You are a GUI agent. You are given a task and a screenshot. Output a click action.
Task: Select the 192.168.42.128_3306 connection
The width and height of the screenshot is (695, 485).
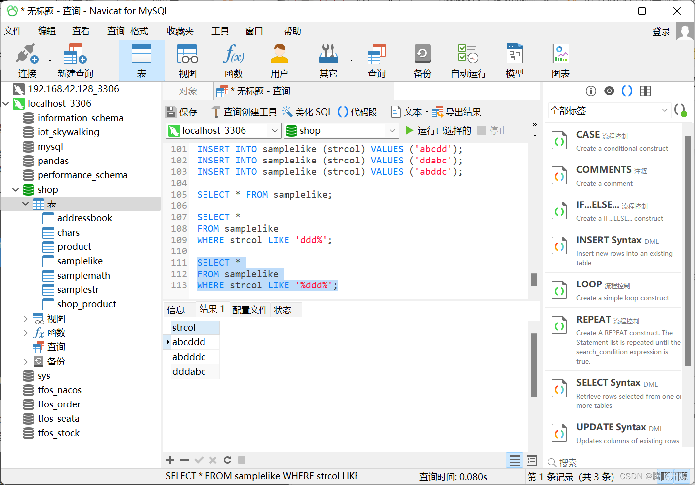[x=73, y=89]
